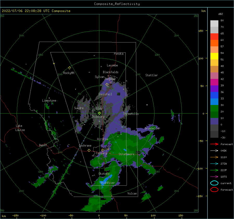
Task: Click the Stettler label
Action: pos(152,75)
